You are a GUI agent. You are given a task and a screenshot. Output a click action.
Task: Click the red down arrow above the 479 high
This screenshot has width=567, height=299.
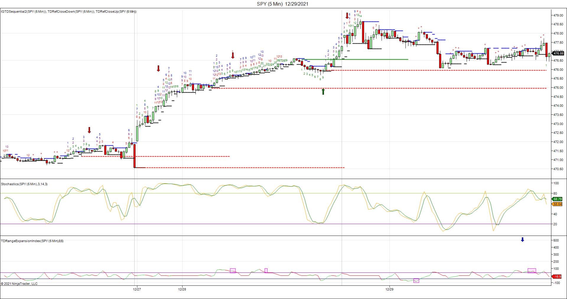click(347, 16)
